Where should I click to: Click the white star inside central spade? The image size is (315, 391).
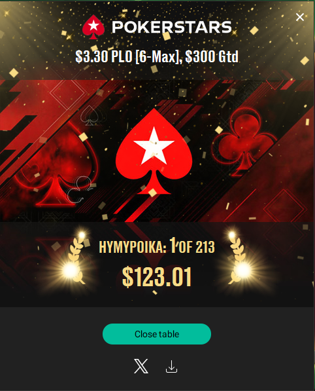pyautogui.click(x=154, y=146)
